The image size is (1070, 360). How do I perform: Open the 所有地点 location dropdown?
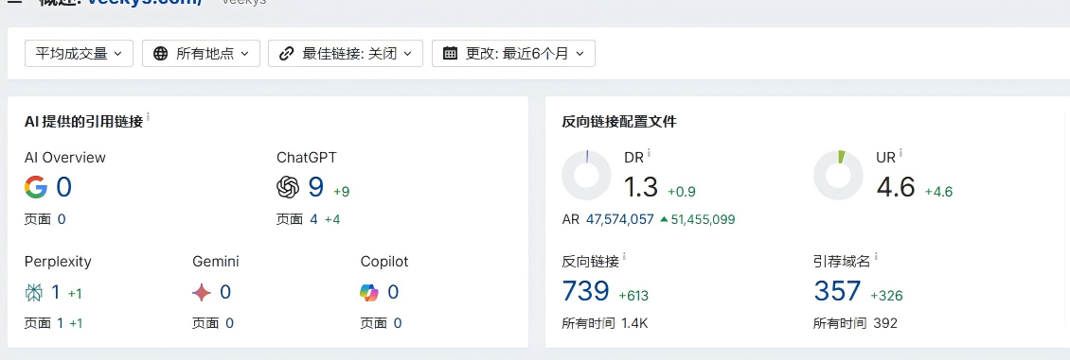click(202, 53)
